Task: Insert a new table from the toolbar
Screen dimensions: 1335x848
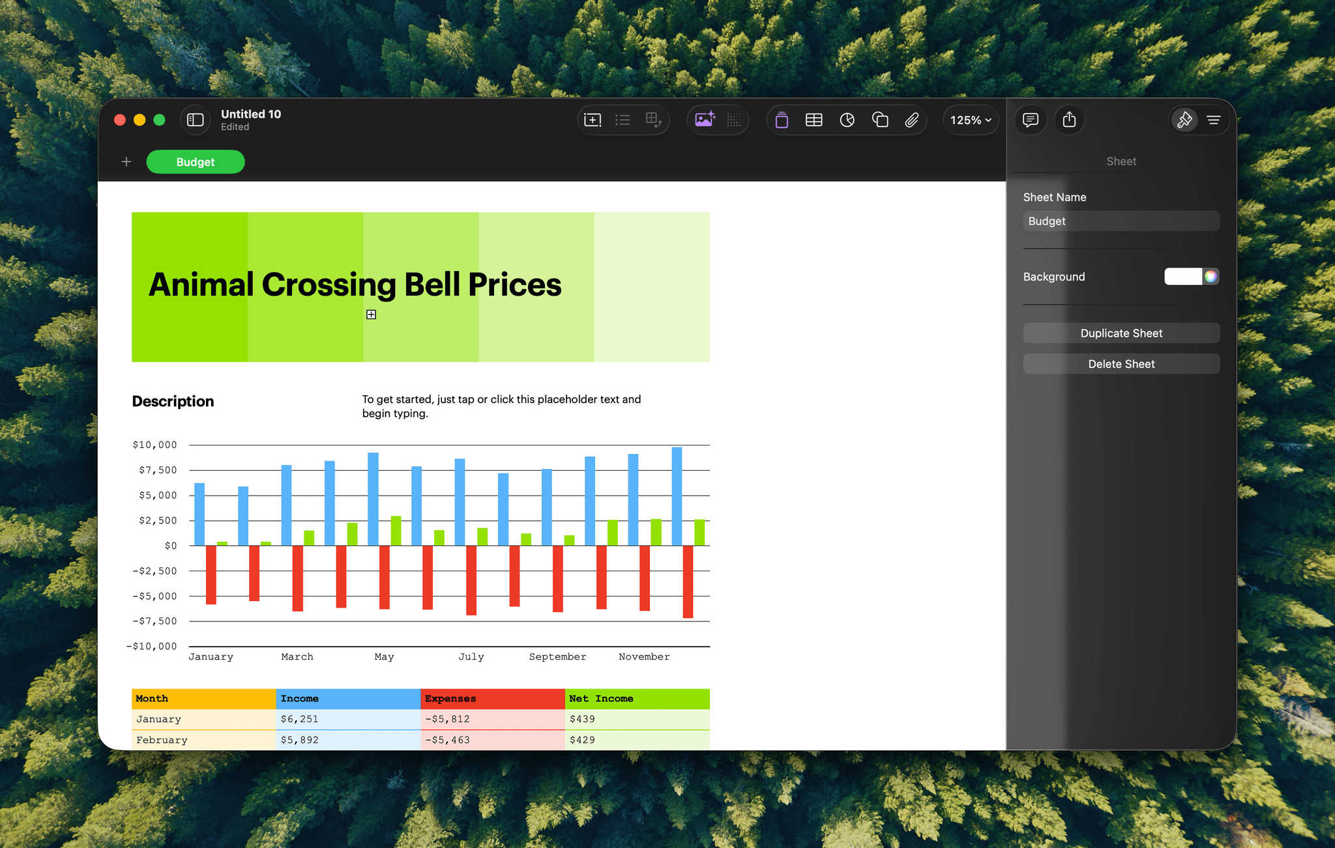Action: pyautogui.click(x=814, y=120)
